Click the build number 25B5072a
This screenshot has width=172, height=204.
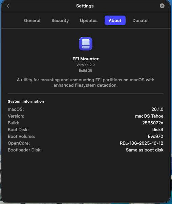tap(153, 123)
